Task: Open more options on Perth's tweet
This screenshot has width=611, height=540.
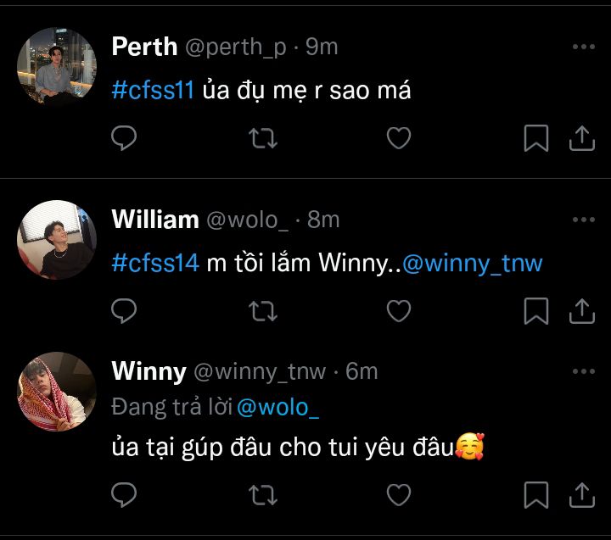Action: click(584, 47)
